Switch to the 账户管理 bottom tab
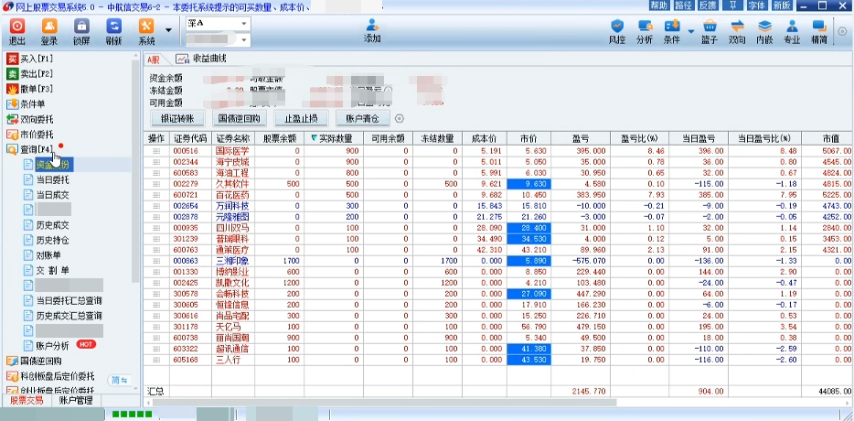Screen dimensions: 854x421 coord(74,400)
